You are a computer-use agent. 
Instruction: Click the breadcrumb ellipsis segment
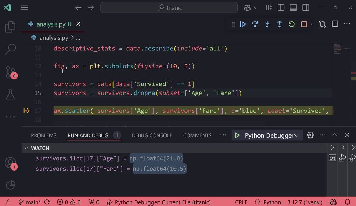coord(78,38)
